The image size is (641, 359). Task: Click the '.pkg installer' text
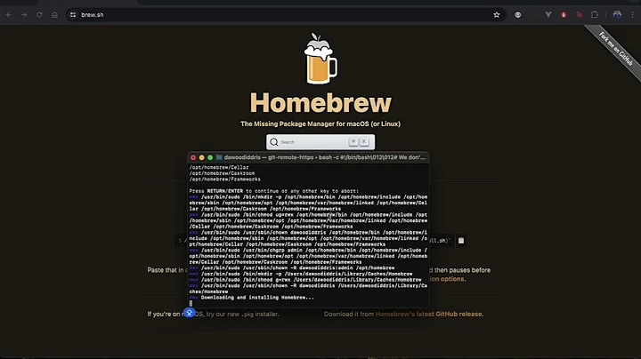tap(260, 315)
